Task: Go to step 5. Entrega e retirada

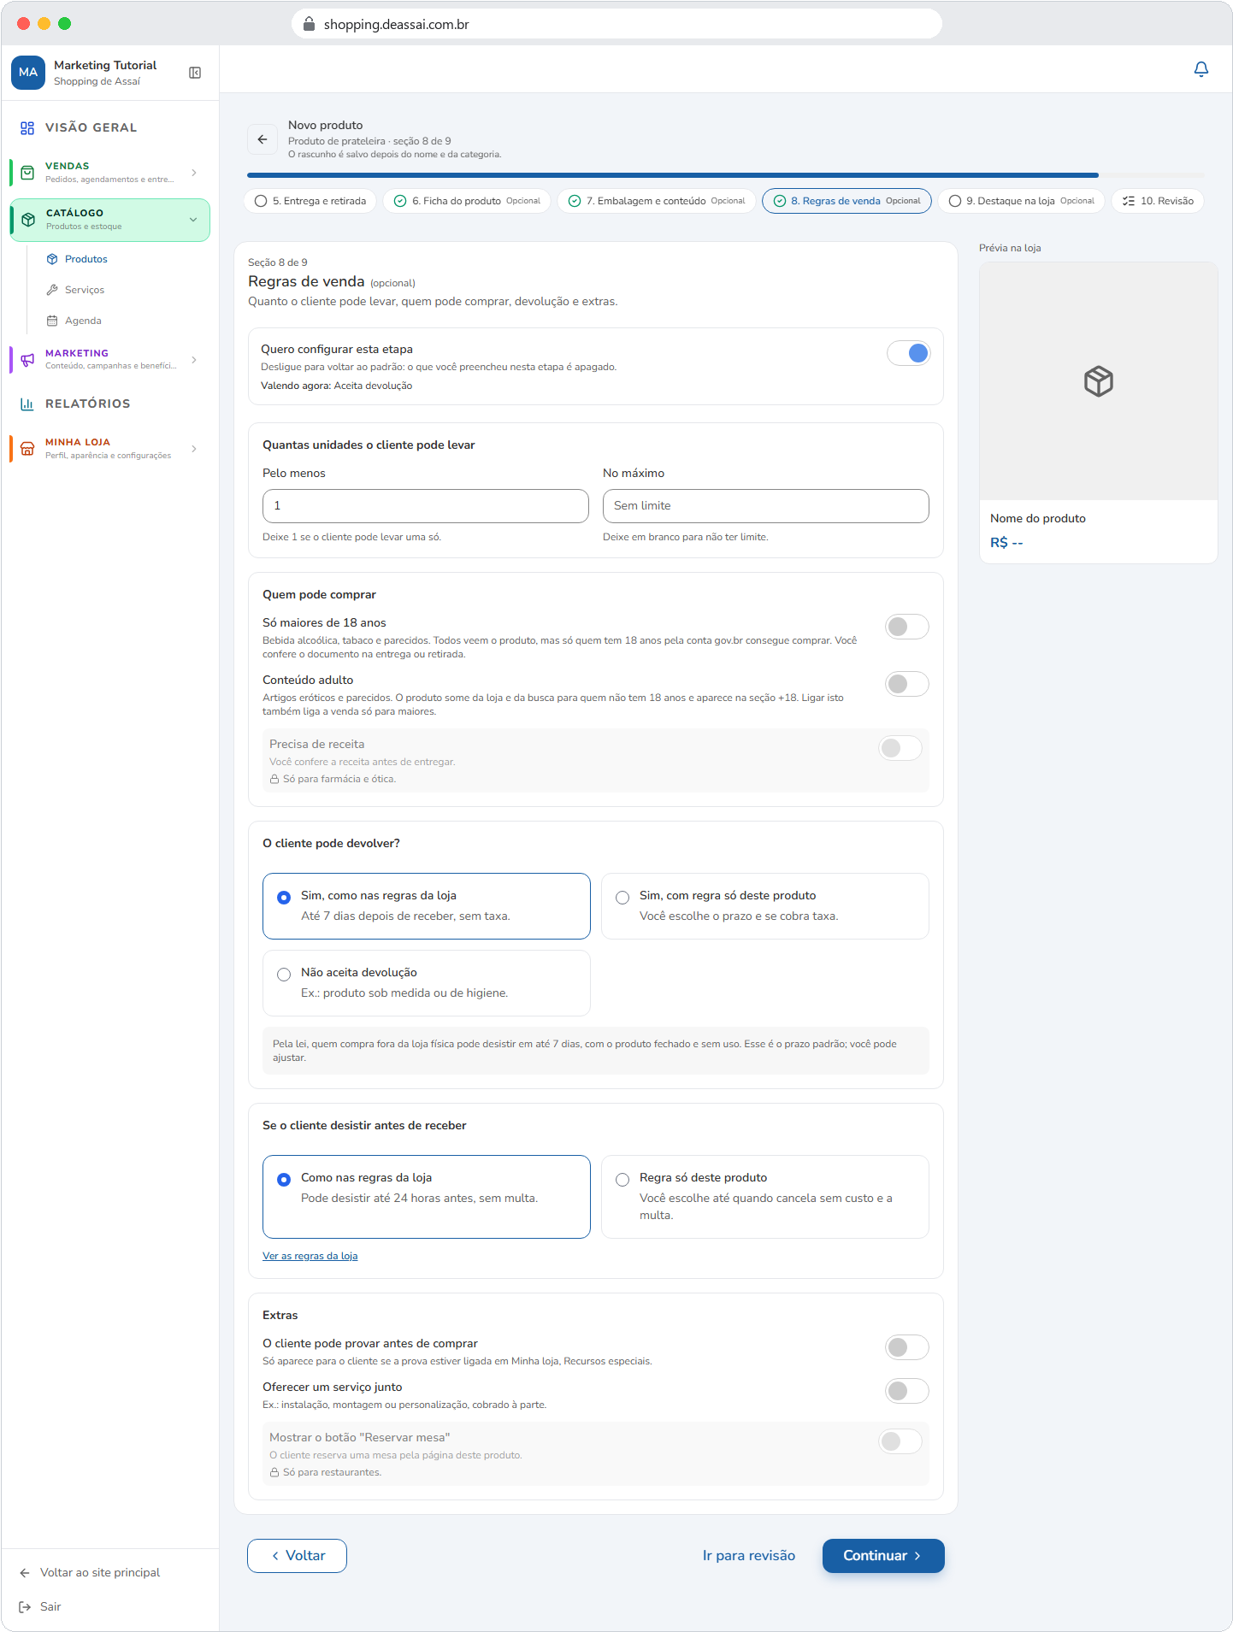Action: click(x=310, y=201)
